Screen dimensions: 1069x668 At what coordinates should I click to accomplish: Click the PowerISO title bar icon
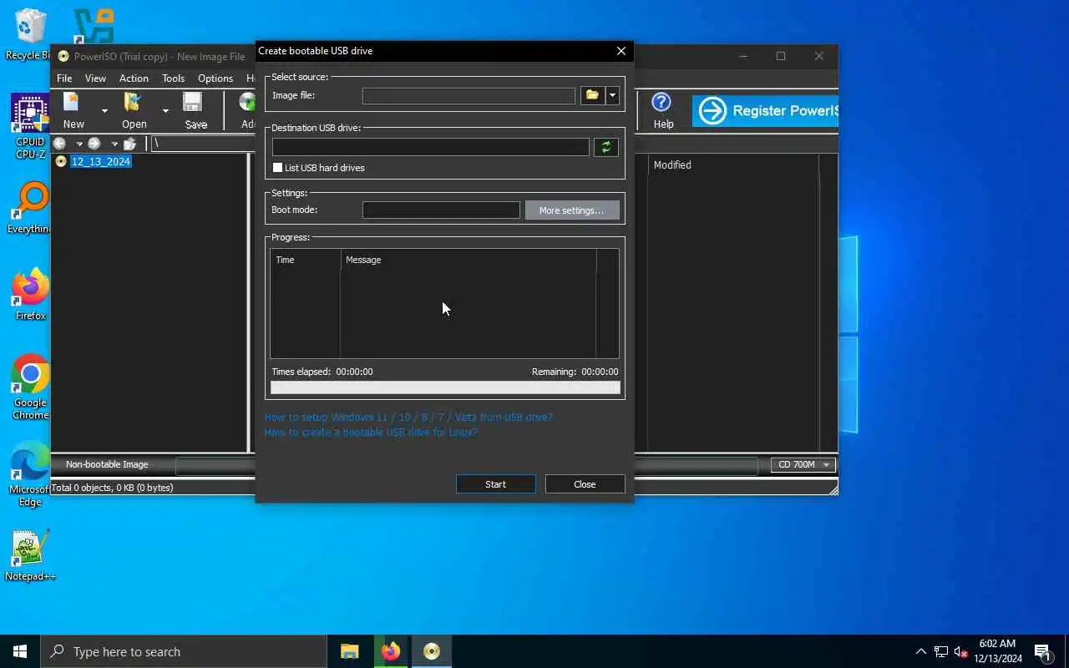(x=63, y=57)
